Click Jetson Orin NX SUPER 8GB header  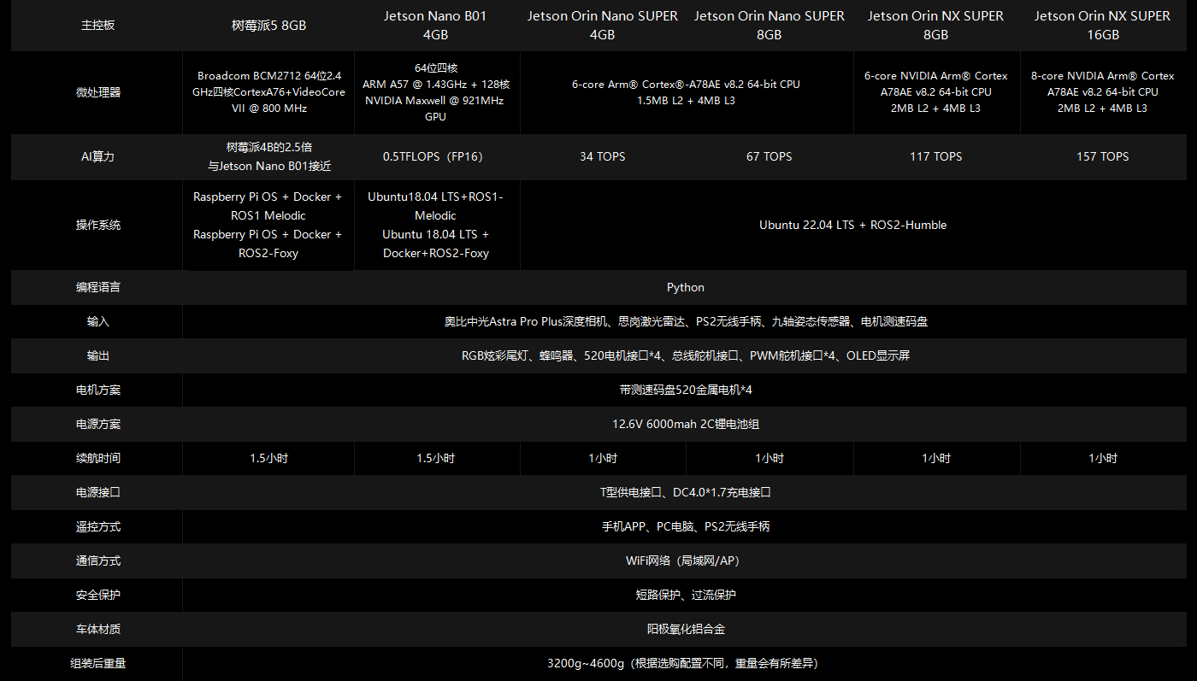click(x=936, y=26)
